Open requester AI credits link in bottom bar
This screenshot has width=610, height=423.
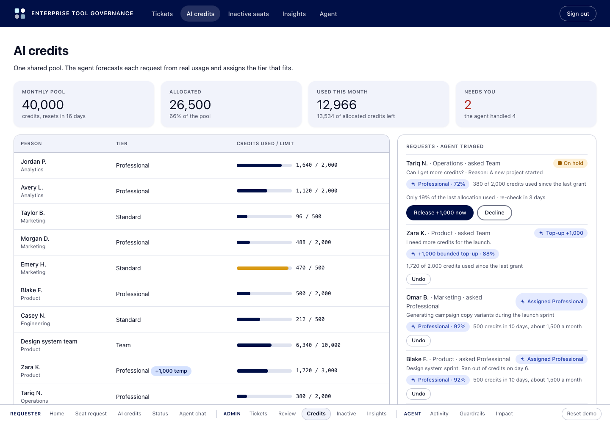(x=130, y=414)
